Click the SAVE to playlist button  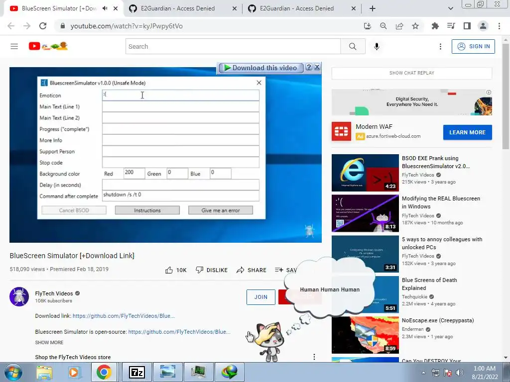(x=286, y=270)
